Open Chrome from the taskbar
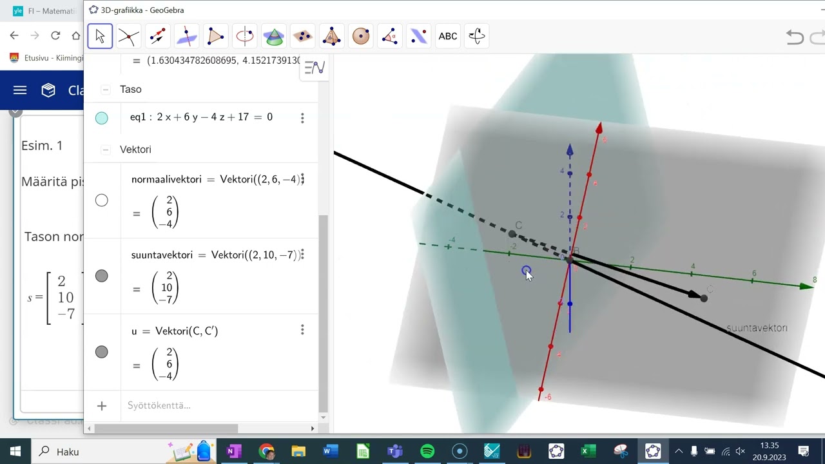This screenshot has width=825, height=464. [266, 451]
